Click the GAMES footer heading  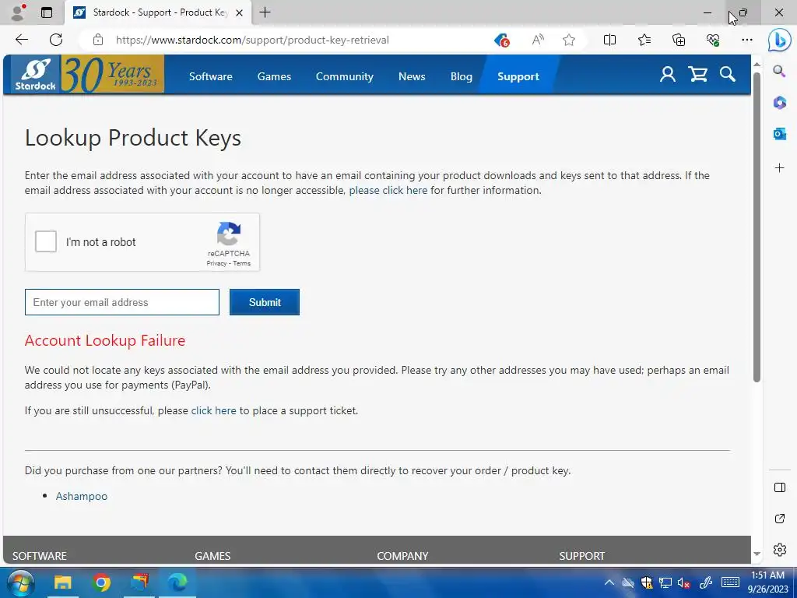[x=212, y=556]
